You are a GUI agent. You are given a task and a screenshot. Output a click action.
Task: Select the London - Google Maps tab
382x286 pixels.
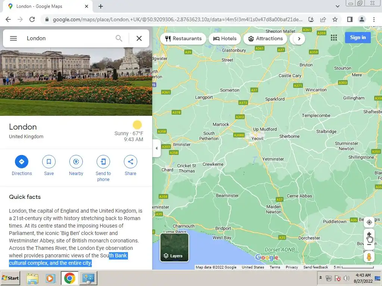tap(47, 6)
